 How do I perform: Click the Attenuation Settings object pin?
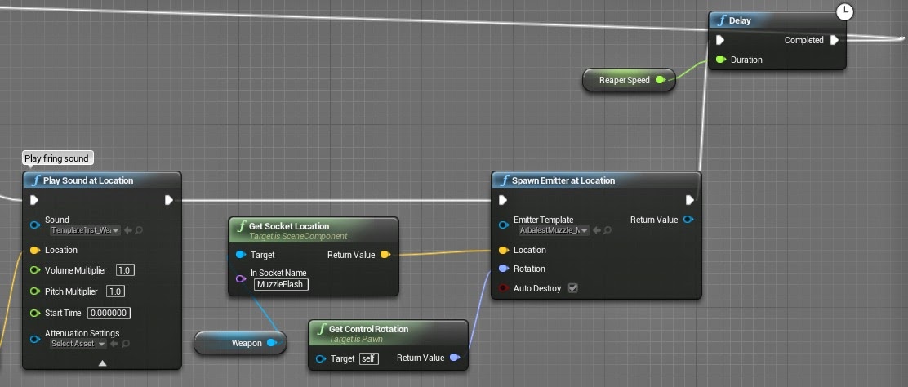pyautogui.click(x=34, y=338)
